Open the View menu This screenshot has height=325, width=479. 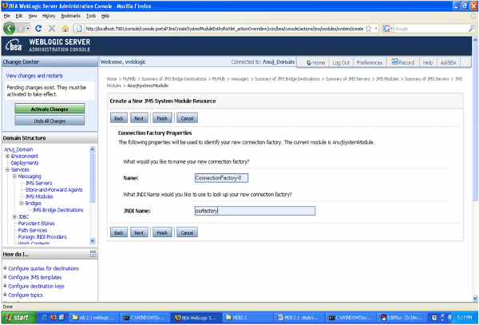(x=33, y=16)
